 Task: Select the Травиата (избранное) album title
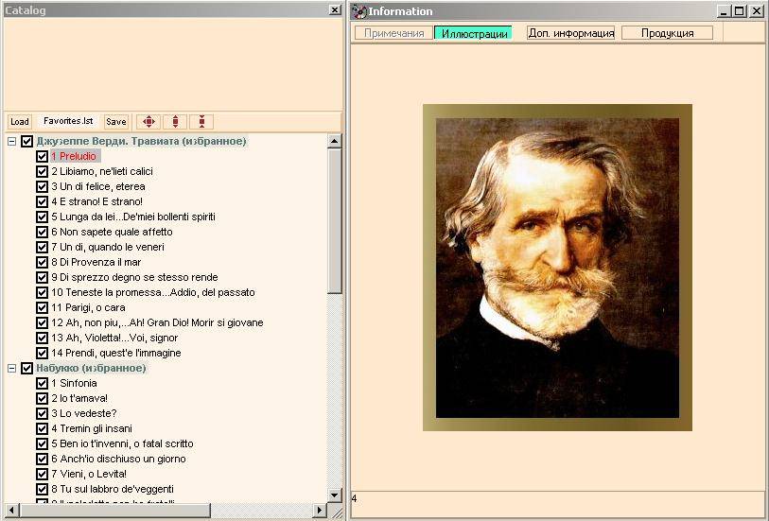(x=141, y=141)
